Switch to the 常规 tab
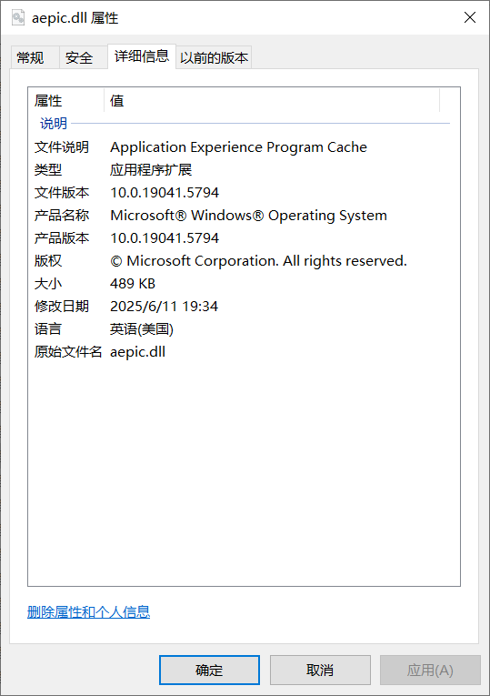Image resolution: width=490 pixels, height=696 pixels. (35, 57)
